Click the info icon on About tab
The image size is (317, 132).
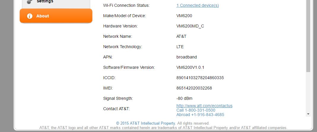pos(29,16)
